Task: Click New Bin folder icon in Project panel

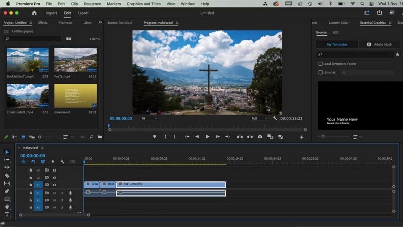Action: (100, 137)
